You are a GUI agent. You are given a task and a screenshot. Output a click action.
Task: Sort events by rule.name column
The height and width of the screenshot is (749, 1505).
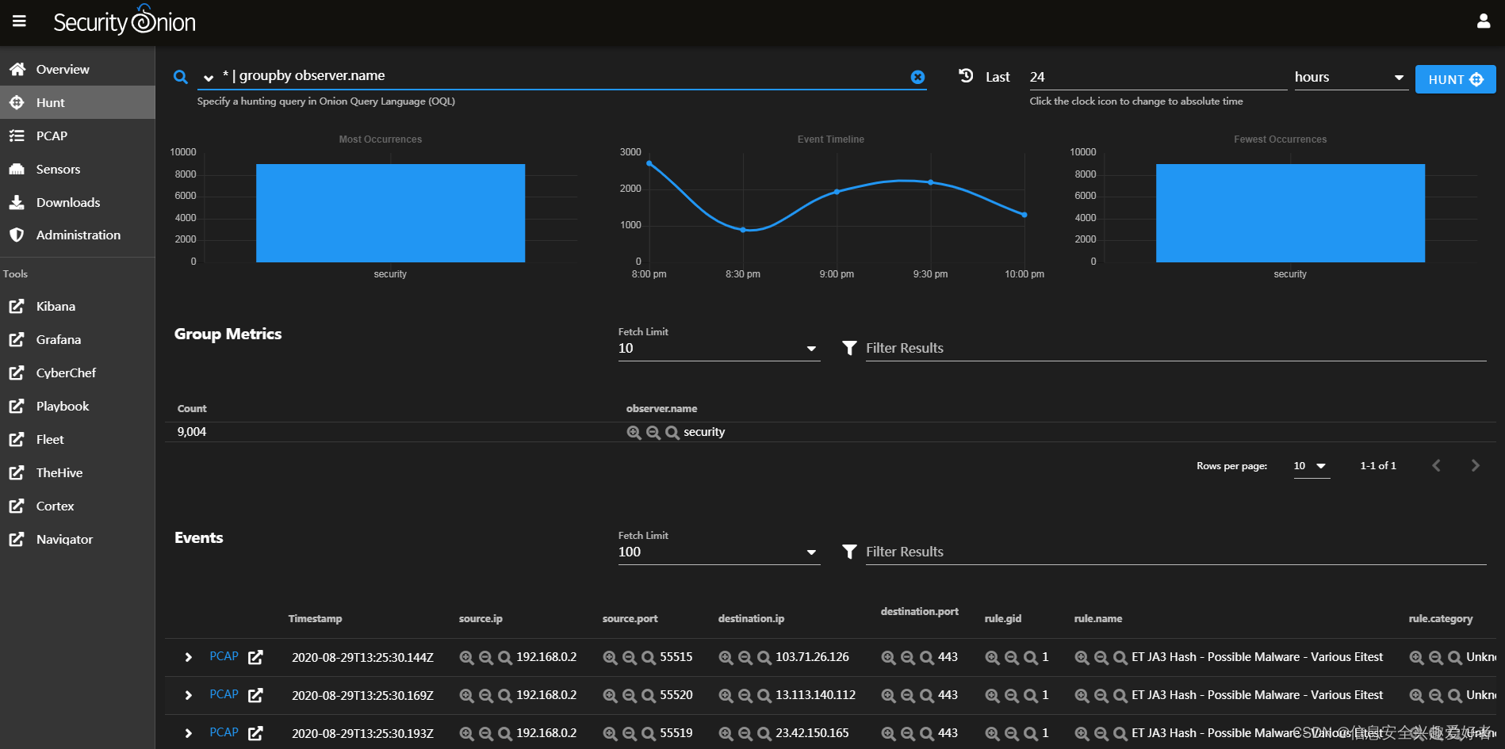click(x=1097, y=618)
